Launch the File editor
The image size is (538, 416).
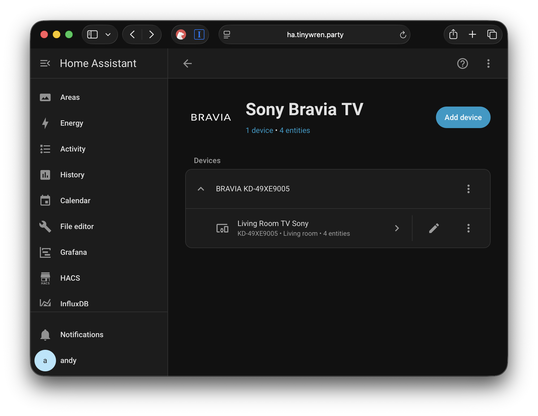pyautogui.click(x=77, y=226)
